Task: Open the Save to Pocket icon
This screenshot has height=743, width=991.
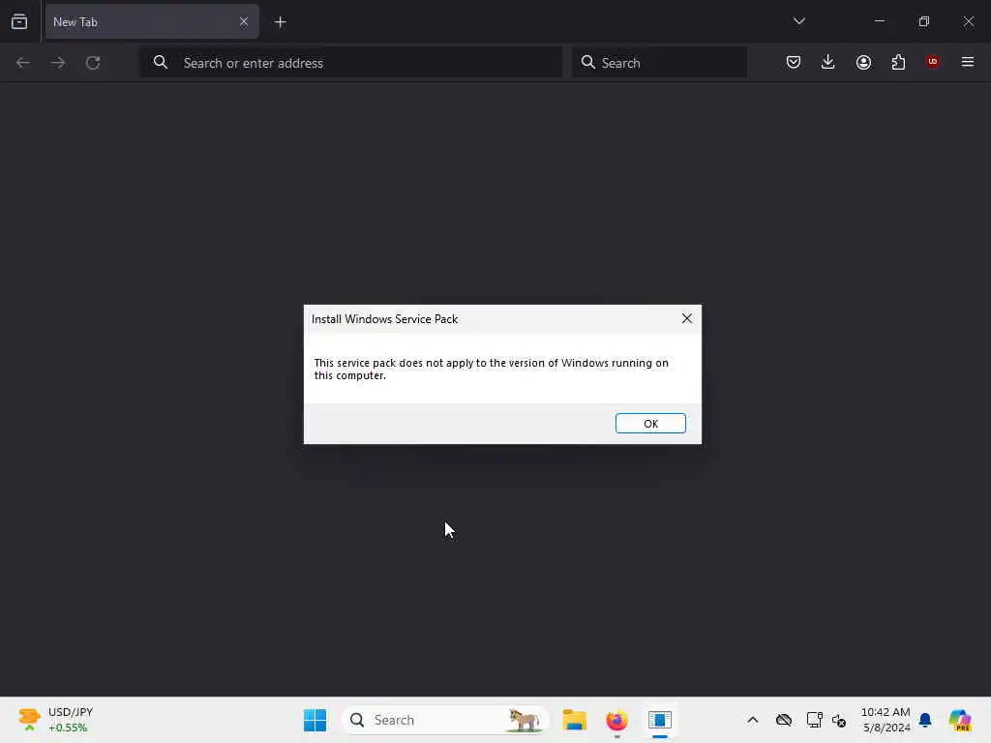Action: tap(794, 62)
